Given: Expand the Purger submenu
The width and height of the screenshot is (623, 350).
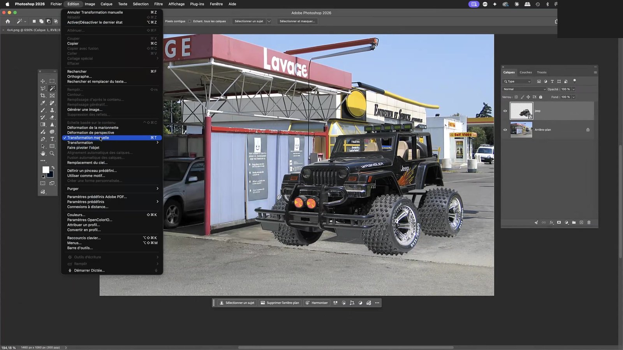Looking at the screenshot, I should tap(112, 189).
